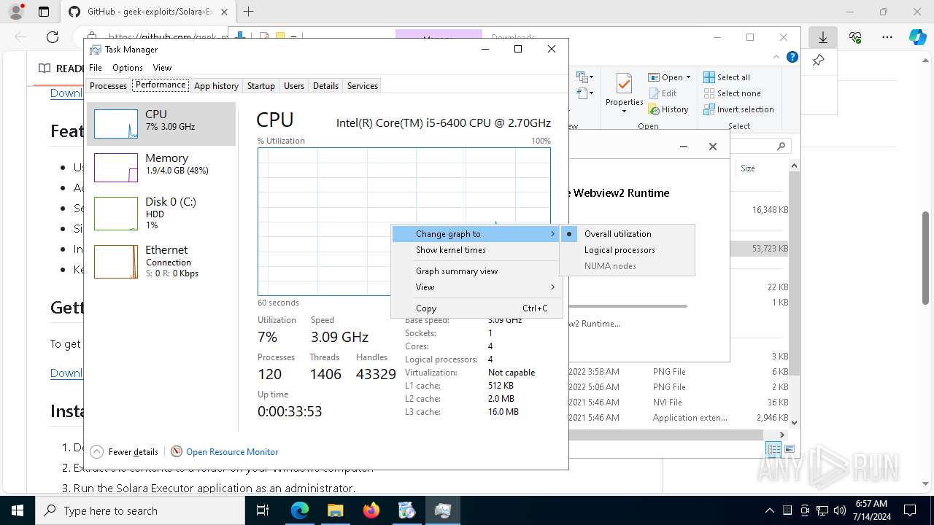Open the Copilot icon in Edge
Viewport: 934px width, 525px height.
pos(918,37)
